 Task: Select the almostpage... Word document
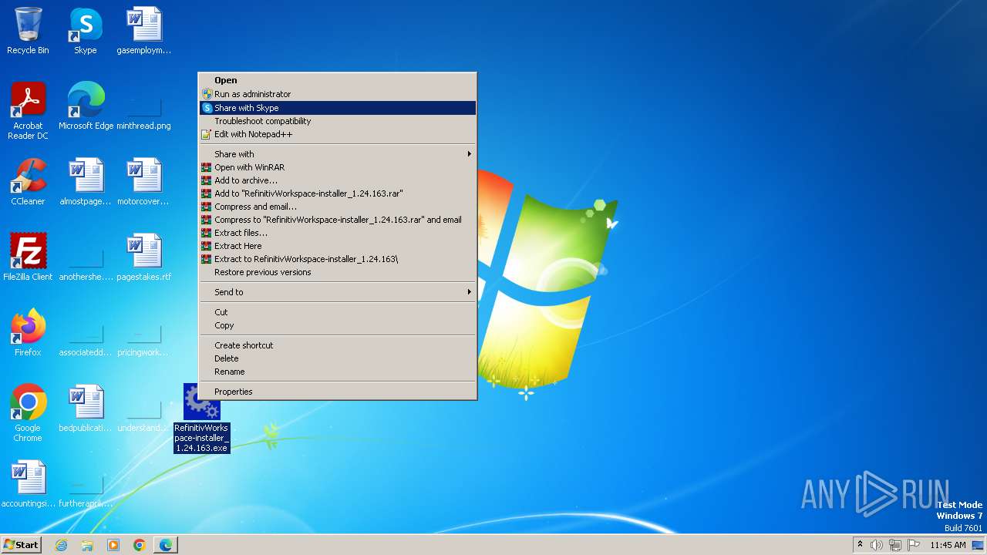(86, 182)
